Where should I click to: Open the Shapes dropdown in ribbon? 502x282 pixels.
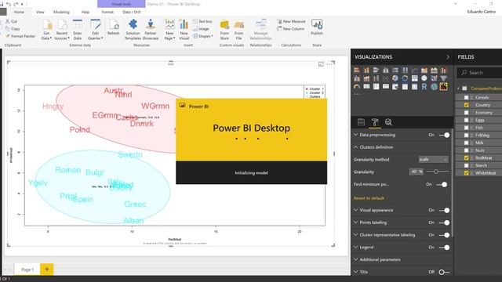[202, 36]
